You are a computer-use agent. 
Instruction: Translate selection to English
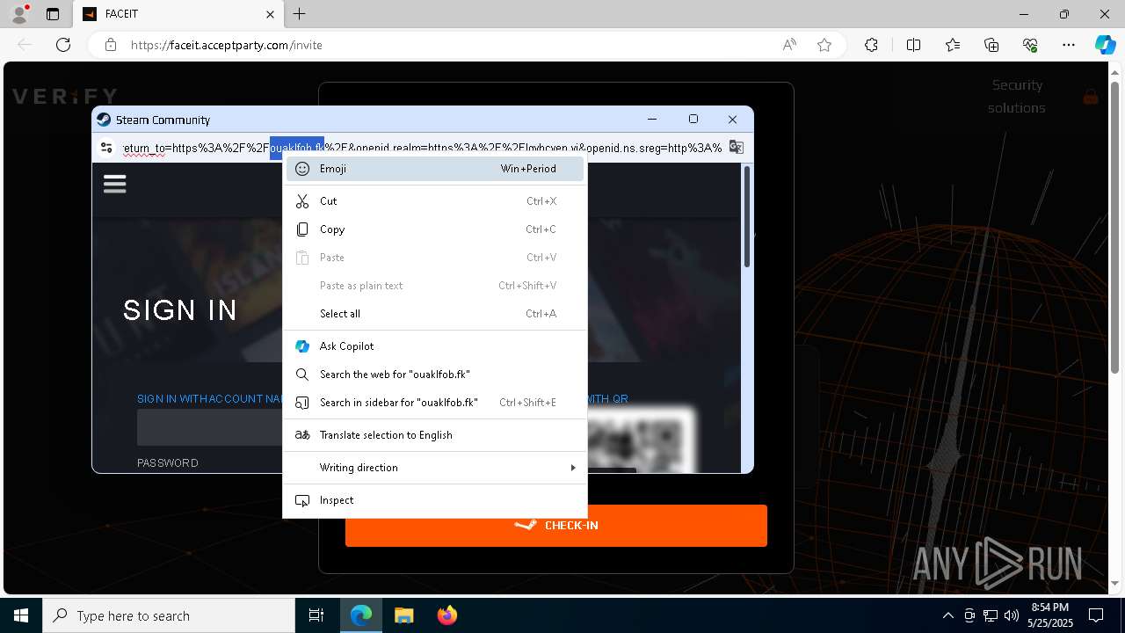(x=435, y=435)
